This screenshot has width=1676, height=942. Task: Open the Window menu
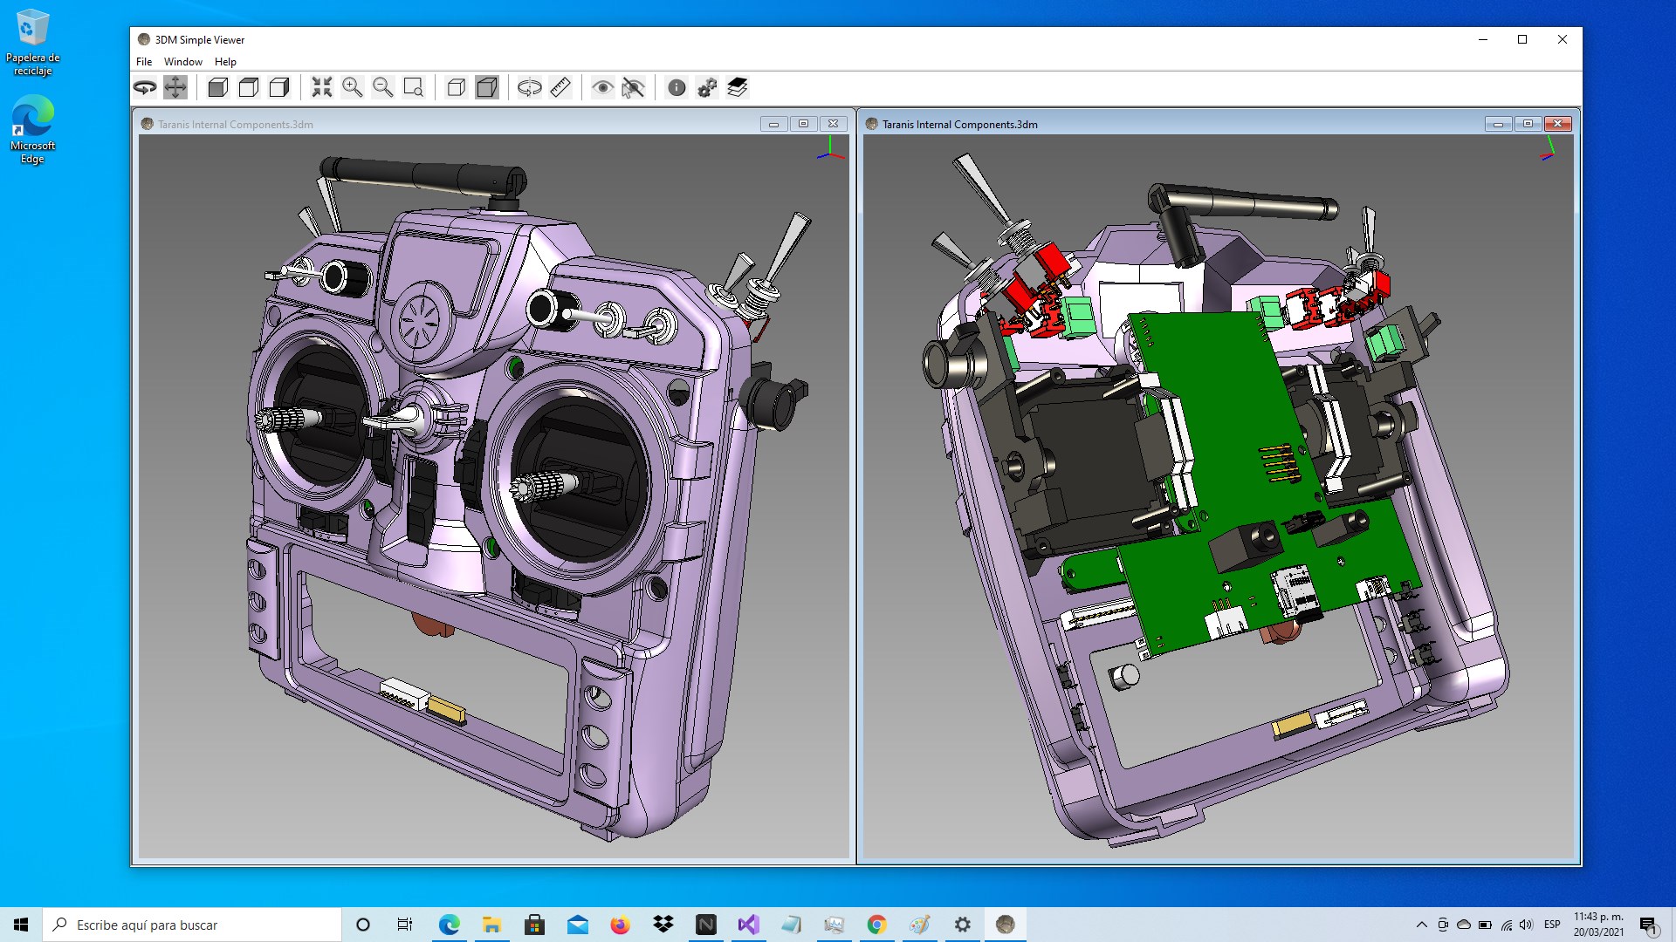click(x=182, y=62)
